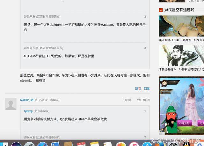Screen dimensions: 204x146
Task: Click the red 游民星空联运游戏 section icon
Action: 161,10
